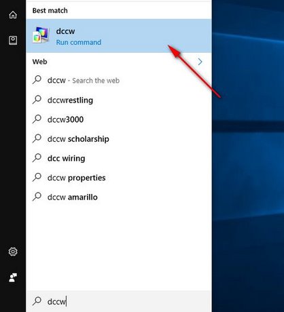This screenshot has height=312, width=284.
Task: Pick the dccw properties suggestion
Action: 119,178
